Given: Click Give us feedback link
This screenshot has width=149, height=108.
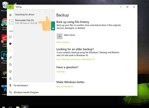Looking at the screenshot, I should (65, 86).
